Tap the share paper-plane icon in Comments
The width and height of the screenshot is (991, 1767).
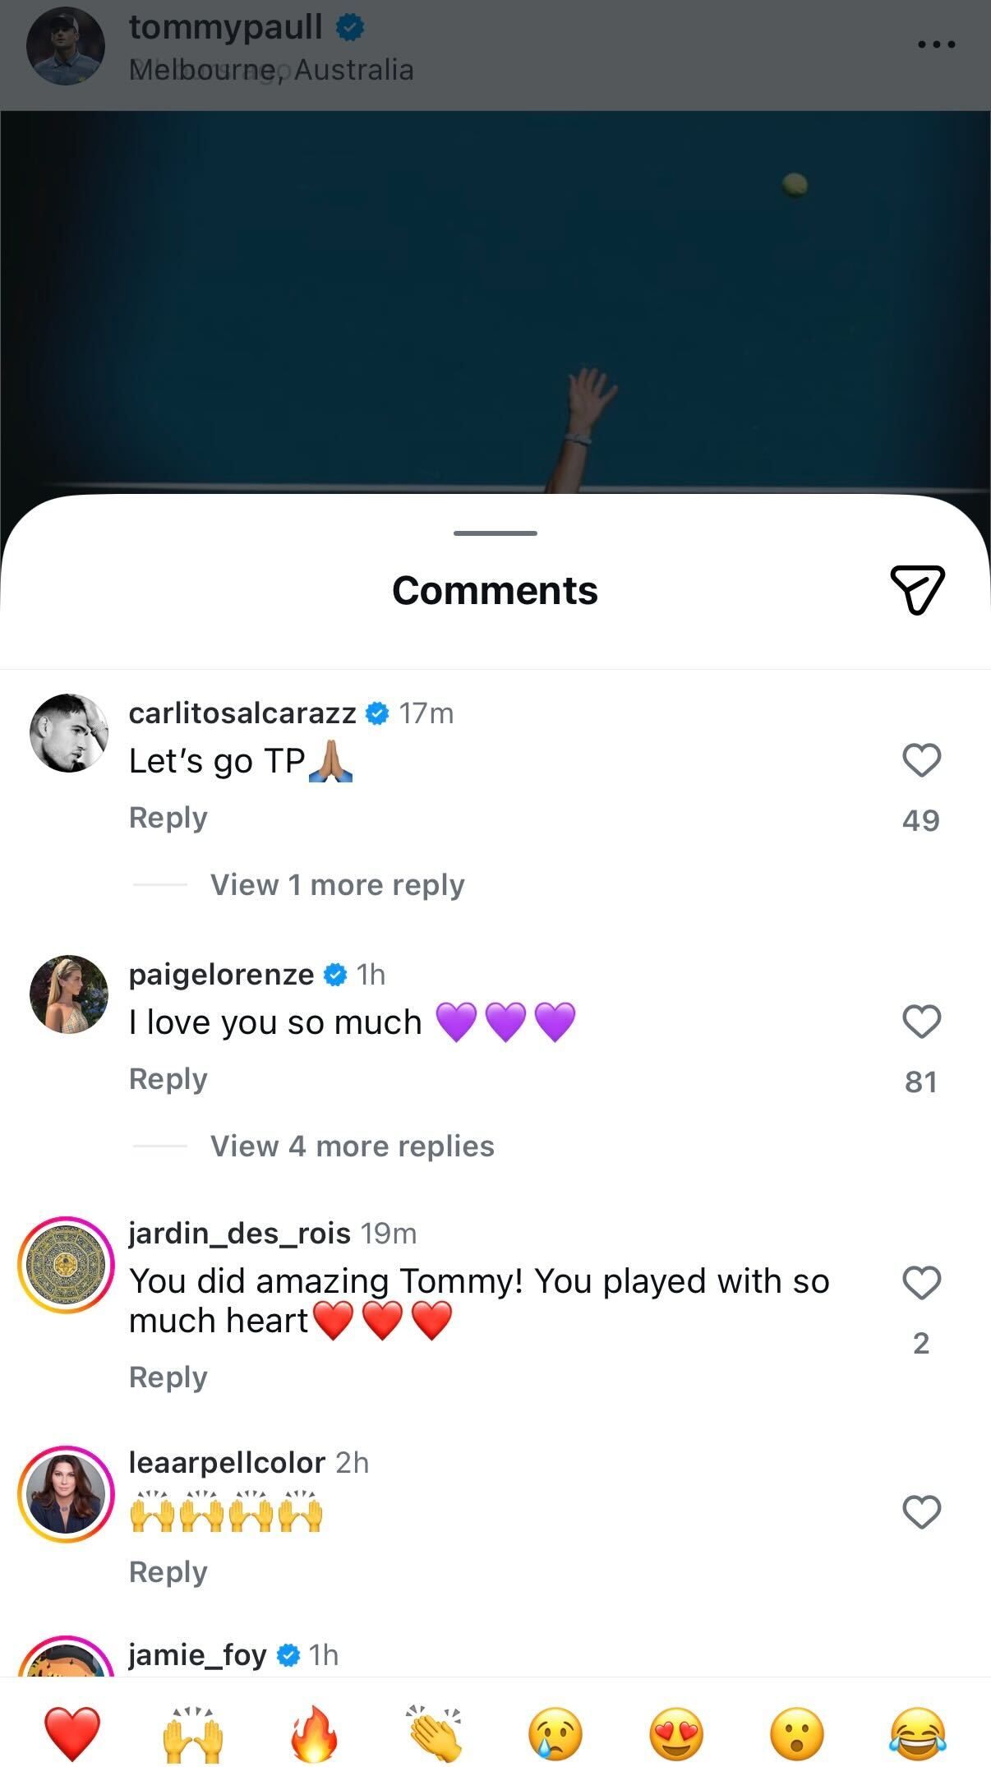point(917,589)
